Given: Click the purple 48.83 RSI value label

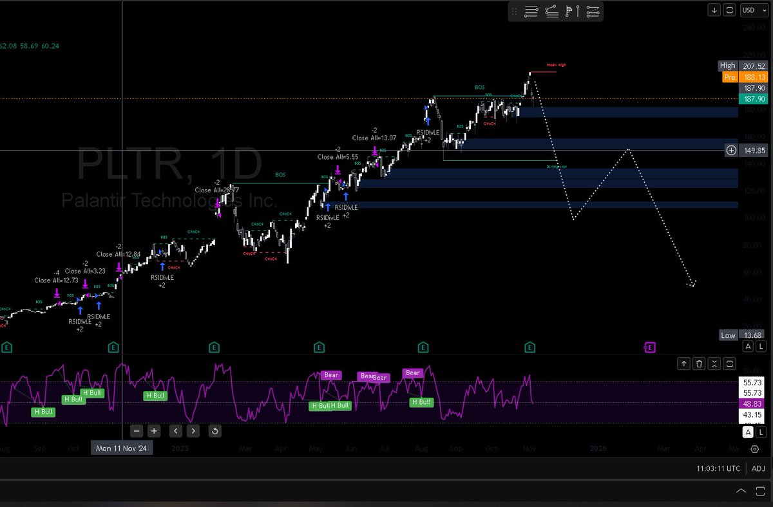Looking at the screenshot, I should [753, 403].
